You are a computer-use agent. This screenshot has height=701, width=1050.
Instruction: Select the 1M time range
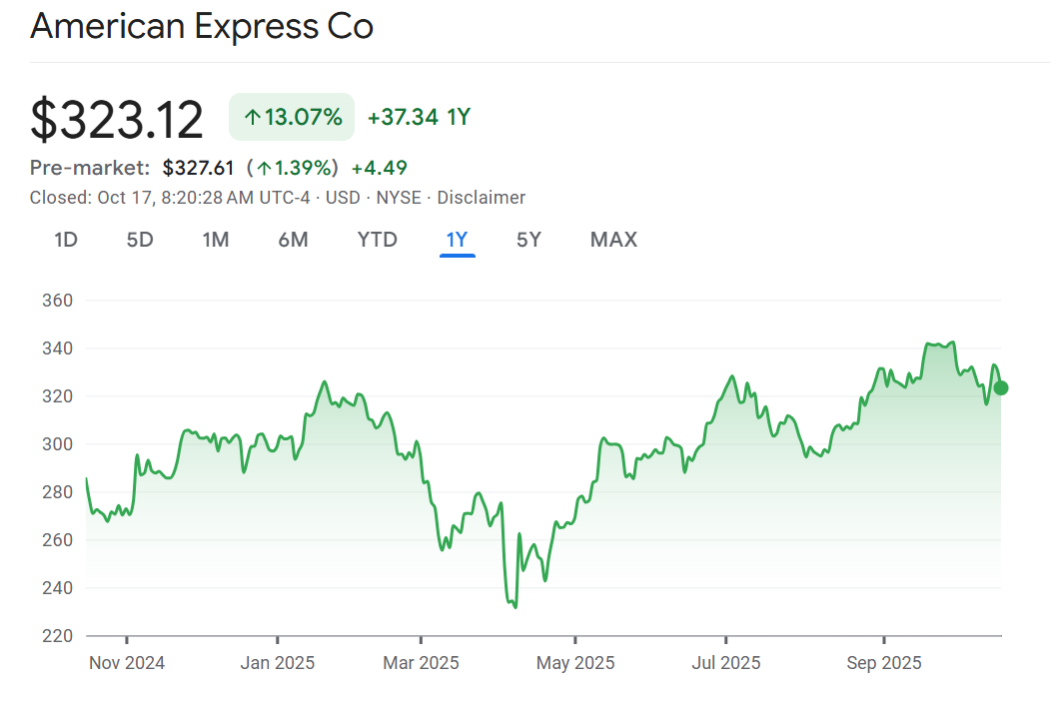[215, 240]
